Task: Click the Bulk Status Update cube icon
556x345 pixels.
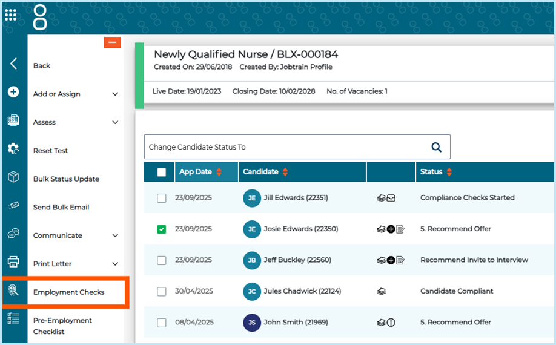Action: 13,177
